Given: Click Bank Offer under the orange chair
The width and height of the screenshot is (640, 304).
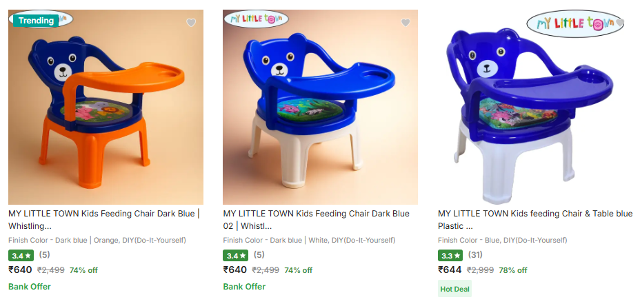Looking at the screenshot, I should pyautogui.click(x=30, y=287).
